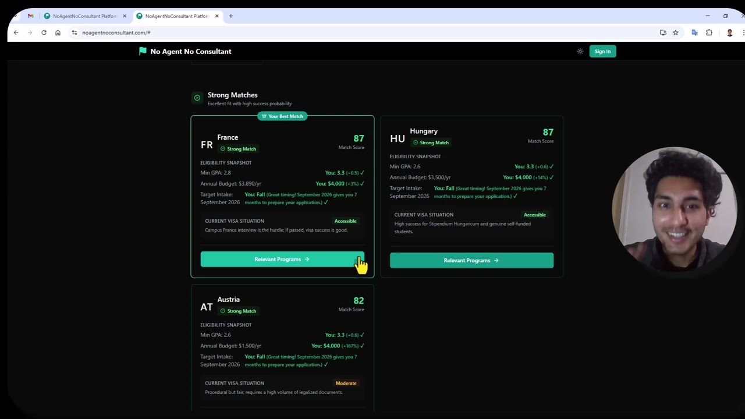Click the No Agent No Consultant title
Image resolution: width=745 pixels, height=419 pixels.
[x=191, y=51]
